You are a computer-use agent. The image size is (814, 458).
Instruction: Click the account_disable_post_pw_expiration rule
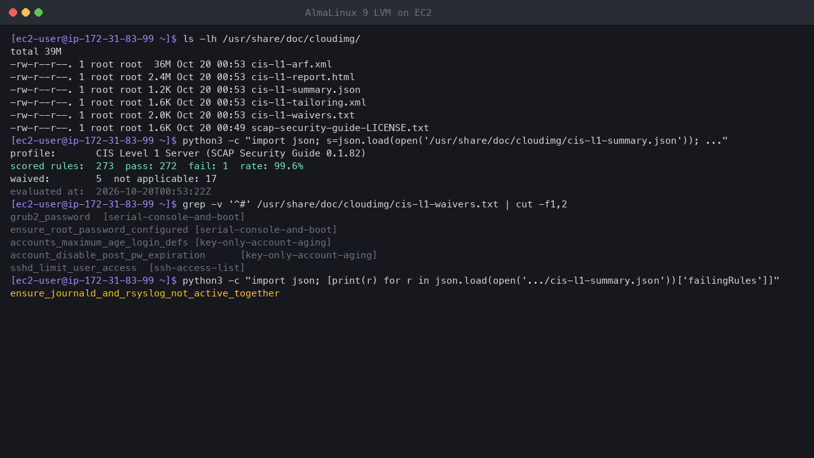click(x=107, y=255)
